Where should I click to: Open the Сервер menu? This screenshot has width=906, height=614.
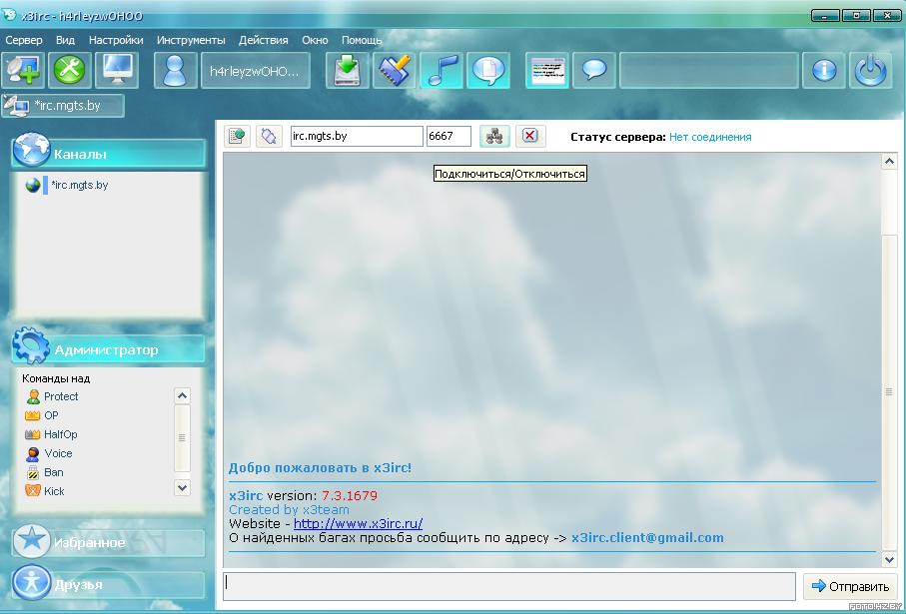pyautogui.click(x=24, y=40)
